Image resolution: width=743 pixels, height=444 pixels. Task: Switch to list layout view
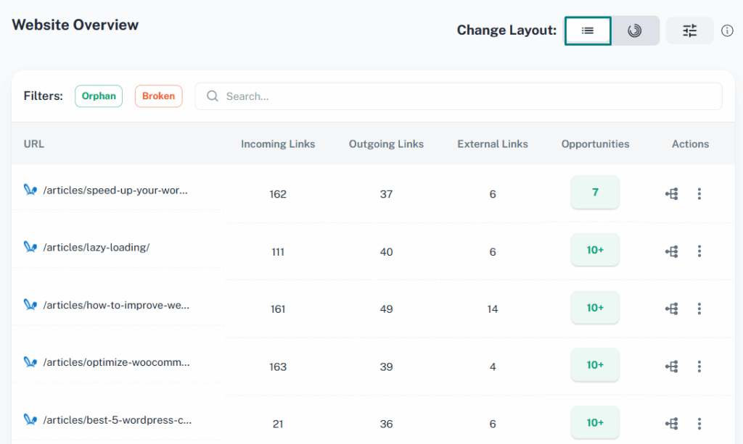[x=588, y=30]
